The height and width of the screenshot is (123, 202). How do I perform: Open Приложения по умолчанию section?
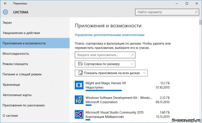pyautogui.click(x=35, y=105)
